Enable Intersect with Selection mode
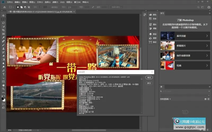Image resolution: width=212 pixels, height=132 pixels. (29, 7)
